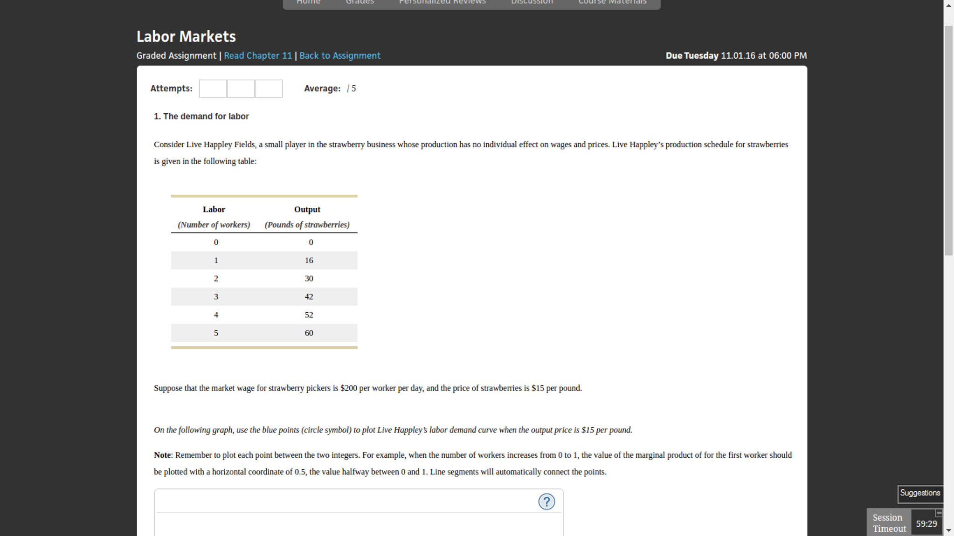Switch to the Home tab
Screen dimensions: 954x536
pyautogui.click(x=308, y=2)
